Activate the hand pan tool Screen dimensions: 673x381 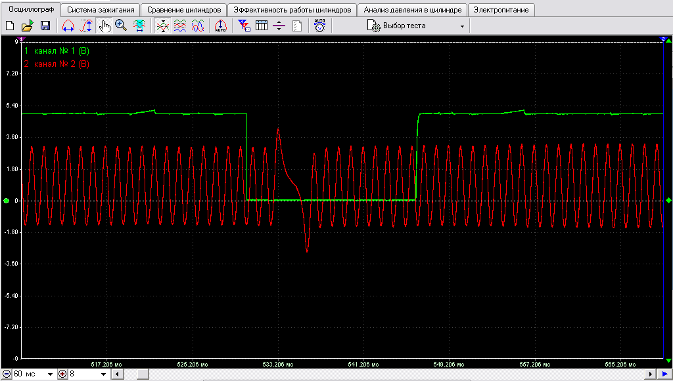[x=104, y=26]
